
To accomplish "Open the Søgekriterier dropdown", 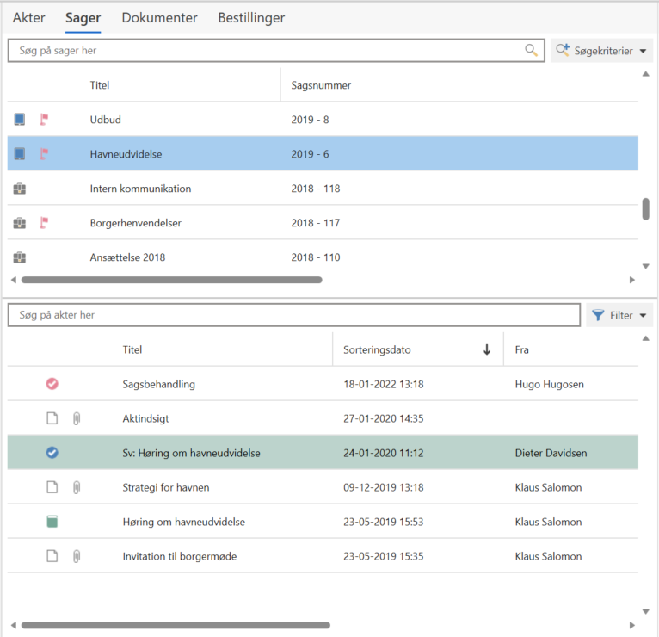I will pos(602,51).
